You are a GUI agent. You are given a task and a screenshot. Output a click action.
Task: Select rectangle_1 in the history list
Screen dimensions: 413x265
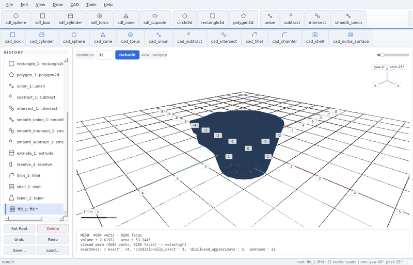pos(34,64)
